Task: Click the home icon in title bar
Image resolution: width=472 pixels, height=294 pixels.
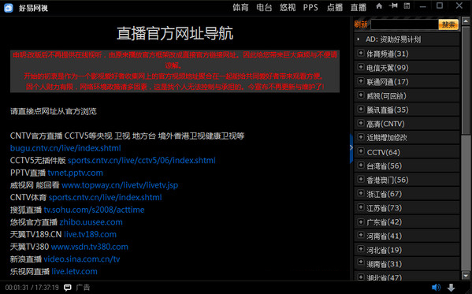Action: [x=379, y=6]
